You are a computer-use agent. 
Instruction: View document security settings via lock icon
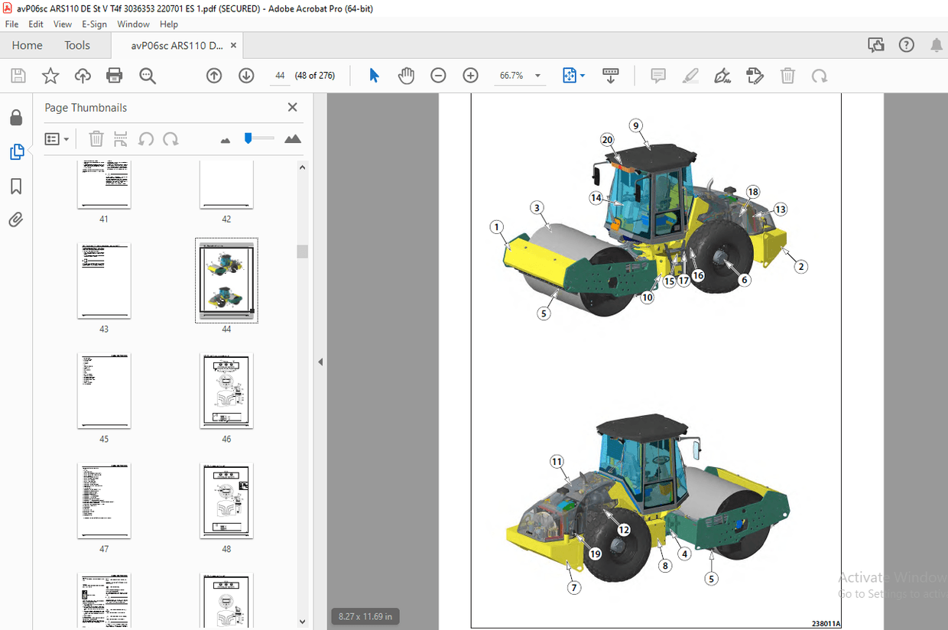point(16,117)
